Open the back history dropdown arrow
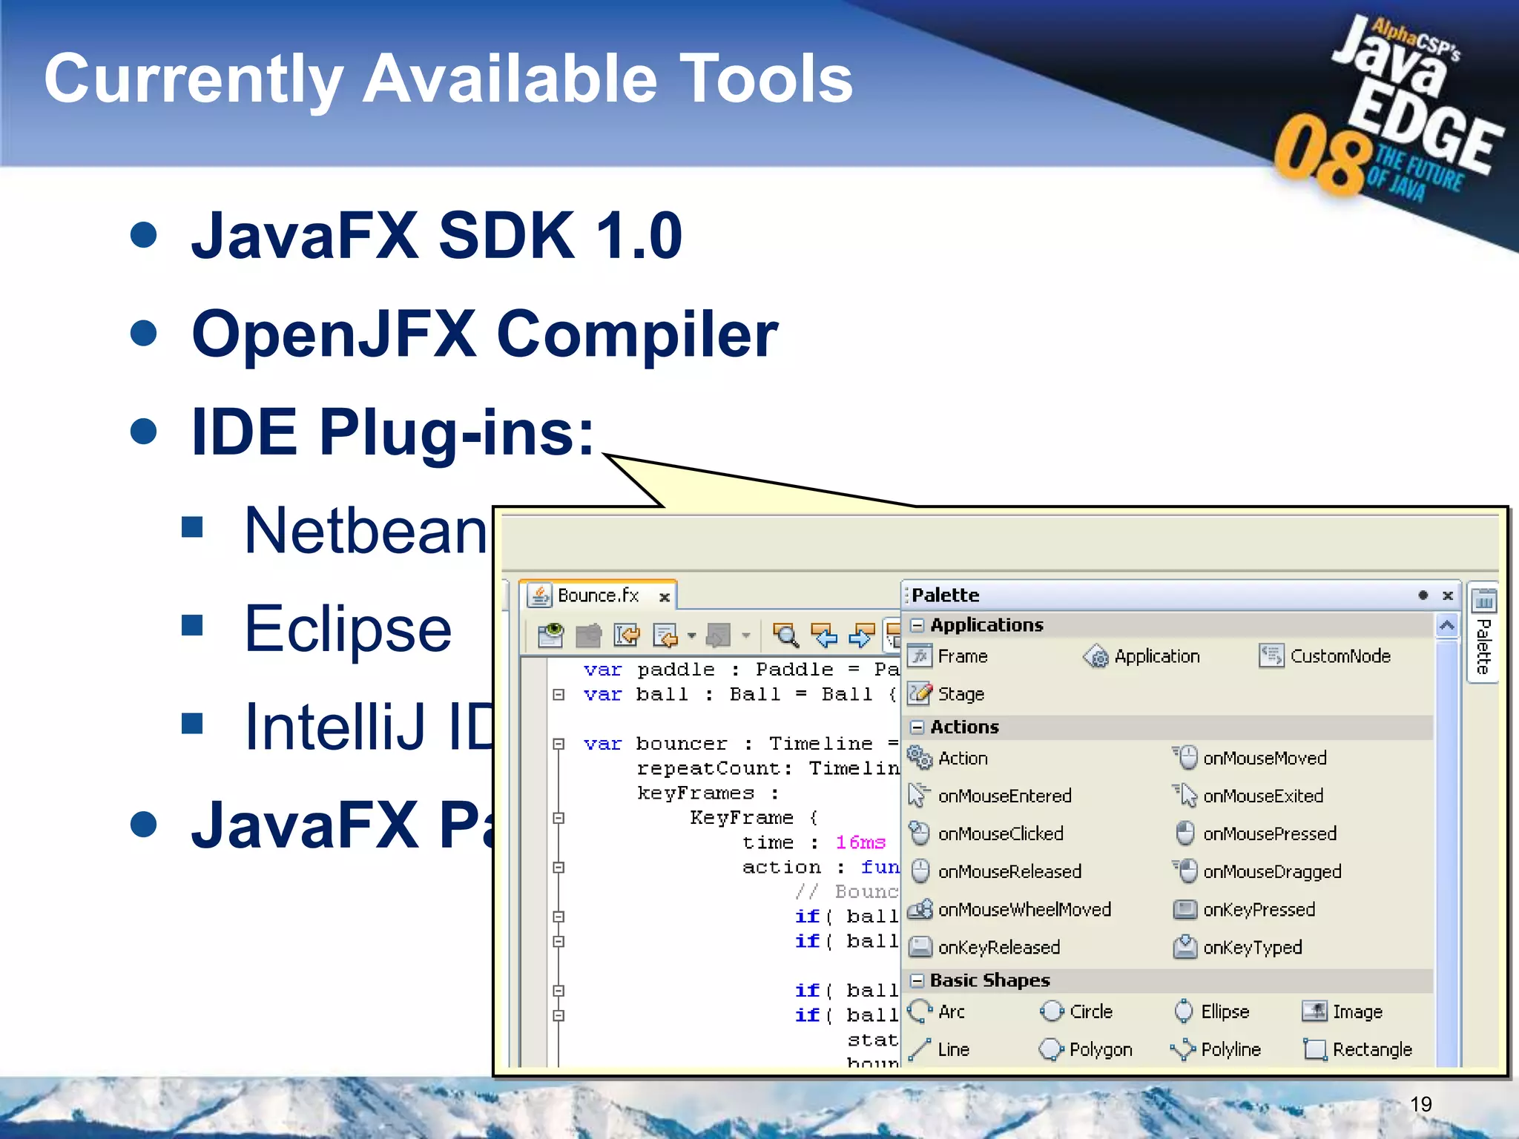The image size is (1519, 1139). [691, 635]
